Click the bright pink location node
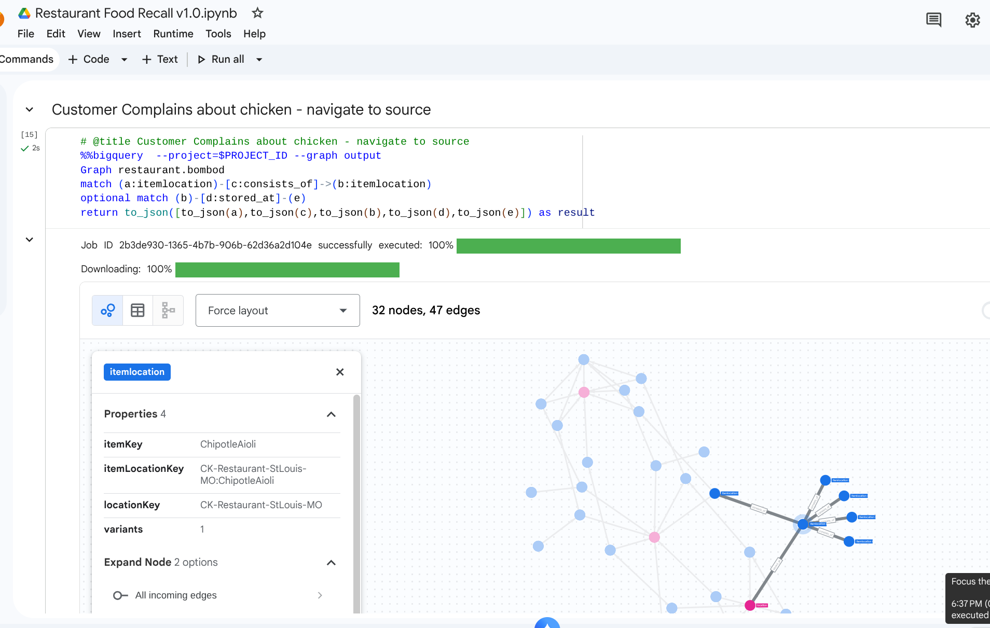Screen dimensions: 990x628 pos(750,605)
